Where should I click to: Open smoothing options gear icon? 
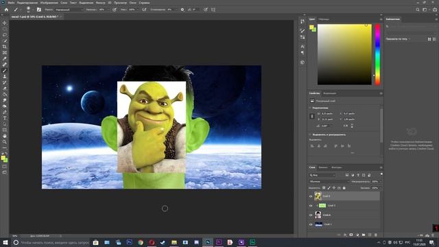182,10
